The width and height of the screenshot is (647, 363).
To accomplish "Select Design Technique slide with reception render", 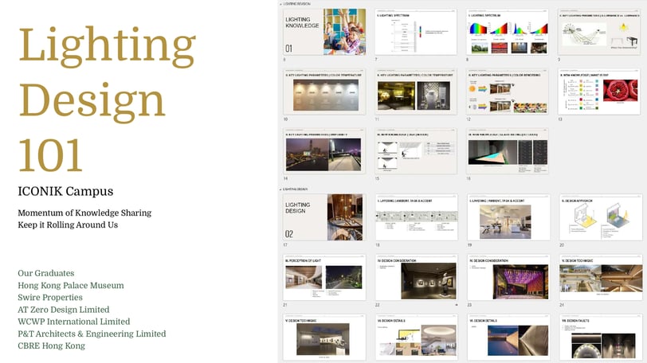I will point(324,338).
